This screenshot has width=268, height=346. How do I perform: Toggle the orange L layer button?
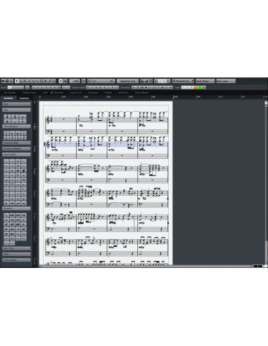[x=196, y=87]
